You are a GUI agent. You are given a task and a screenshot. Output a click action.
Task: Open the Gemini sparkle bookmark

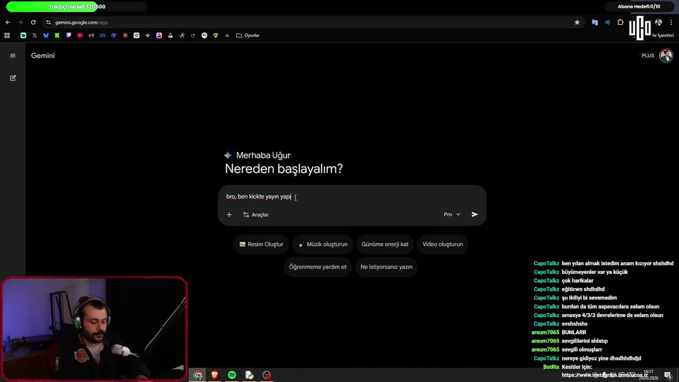pos(147,36)
